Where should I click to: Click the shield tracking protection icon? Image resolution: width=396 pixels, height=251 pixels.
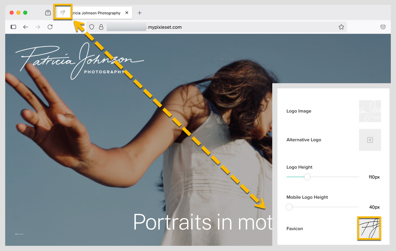92,27
